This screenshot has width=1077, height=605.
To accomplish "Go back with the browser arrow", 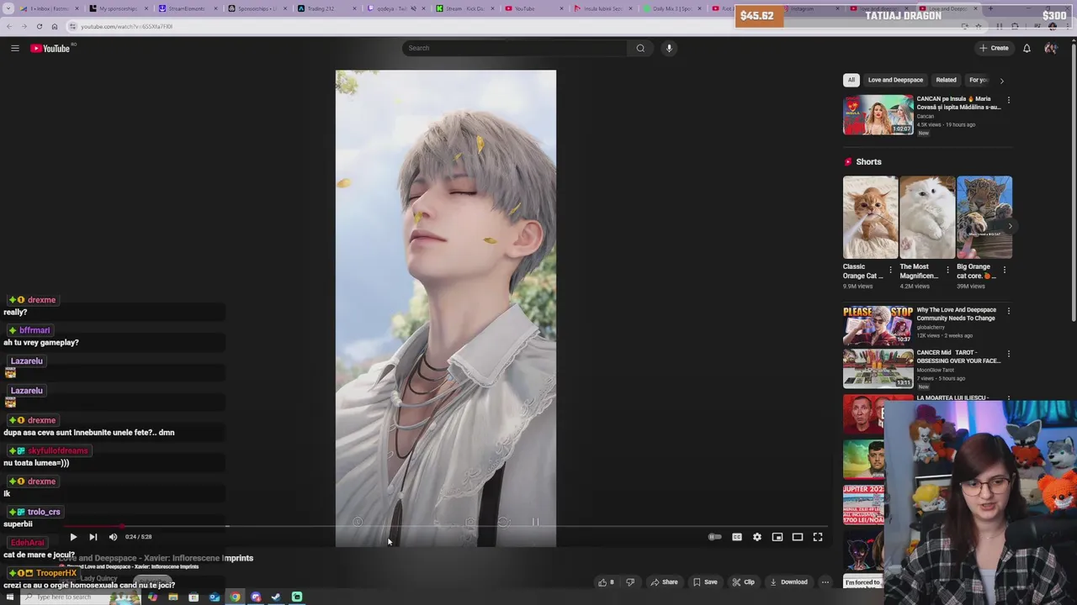I will point(9,26).
